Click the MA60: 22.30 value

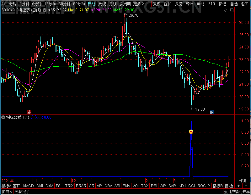coord(124,10)
